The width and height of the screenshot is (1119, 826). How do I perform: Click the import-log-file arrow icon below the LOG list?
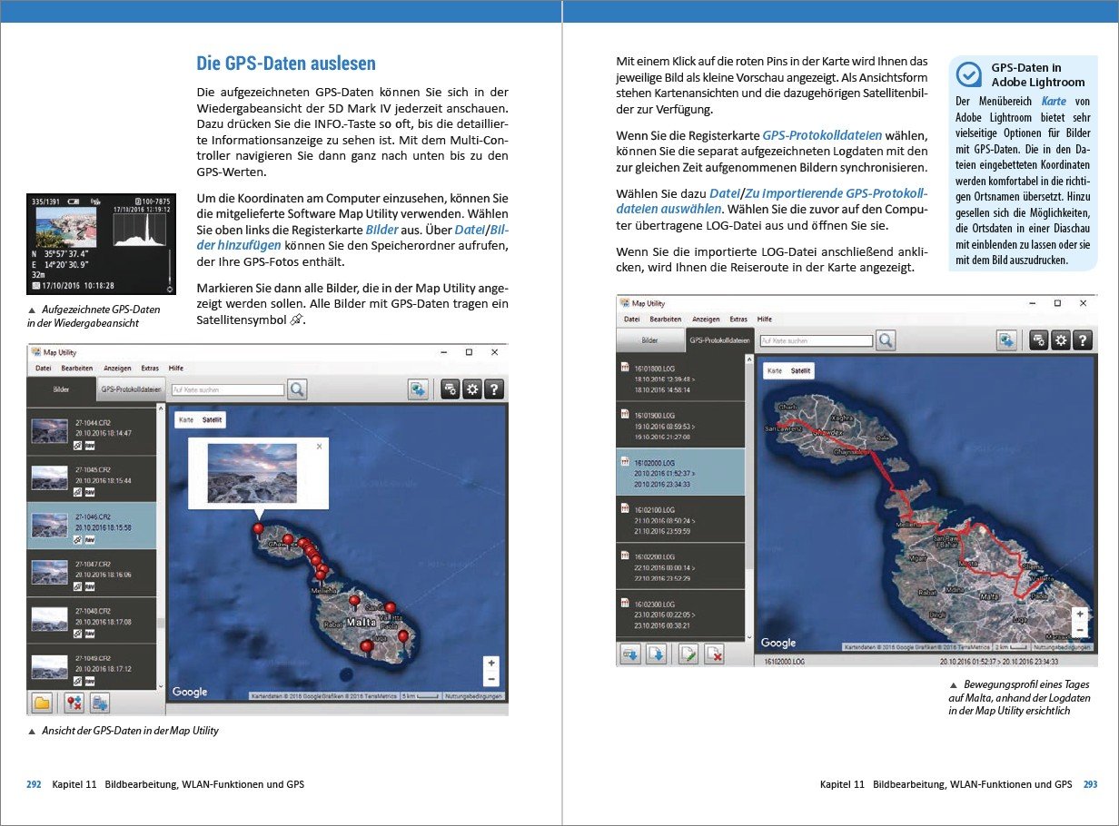pos(657,653)
